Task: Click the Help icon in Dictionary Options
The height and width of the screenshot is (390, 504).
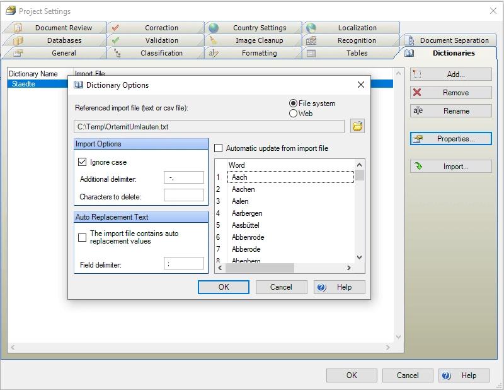Action: (322, 287)
